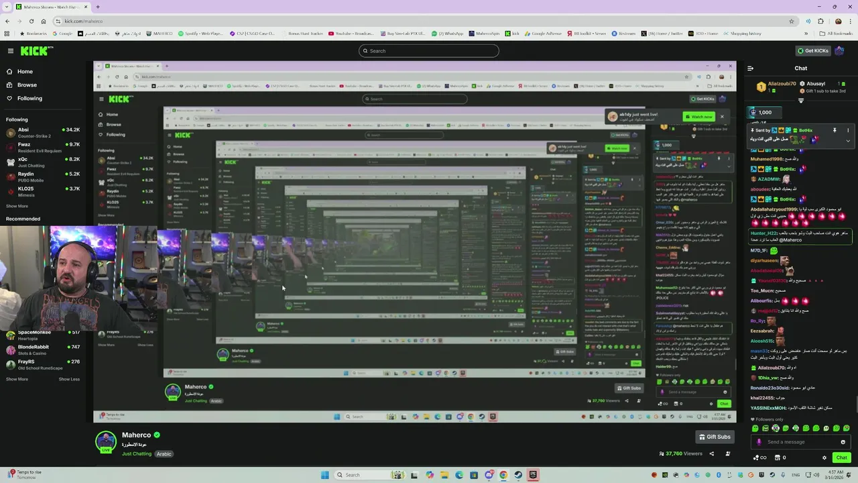Unpin the pinned BotHix message
This screenshot has height=483, width=858.
tap(835, 130)
